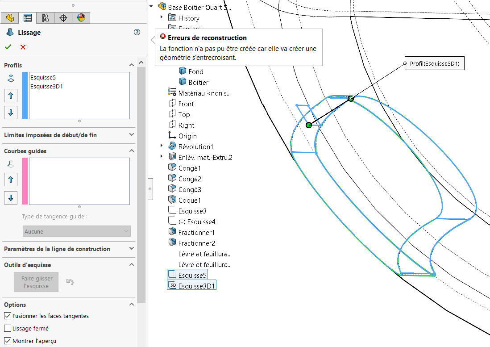
Task: Select Esquisse3D1 in the Profils list
Action: (x=46, y=86)
